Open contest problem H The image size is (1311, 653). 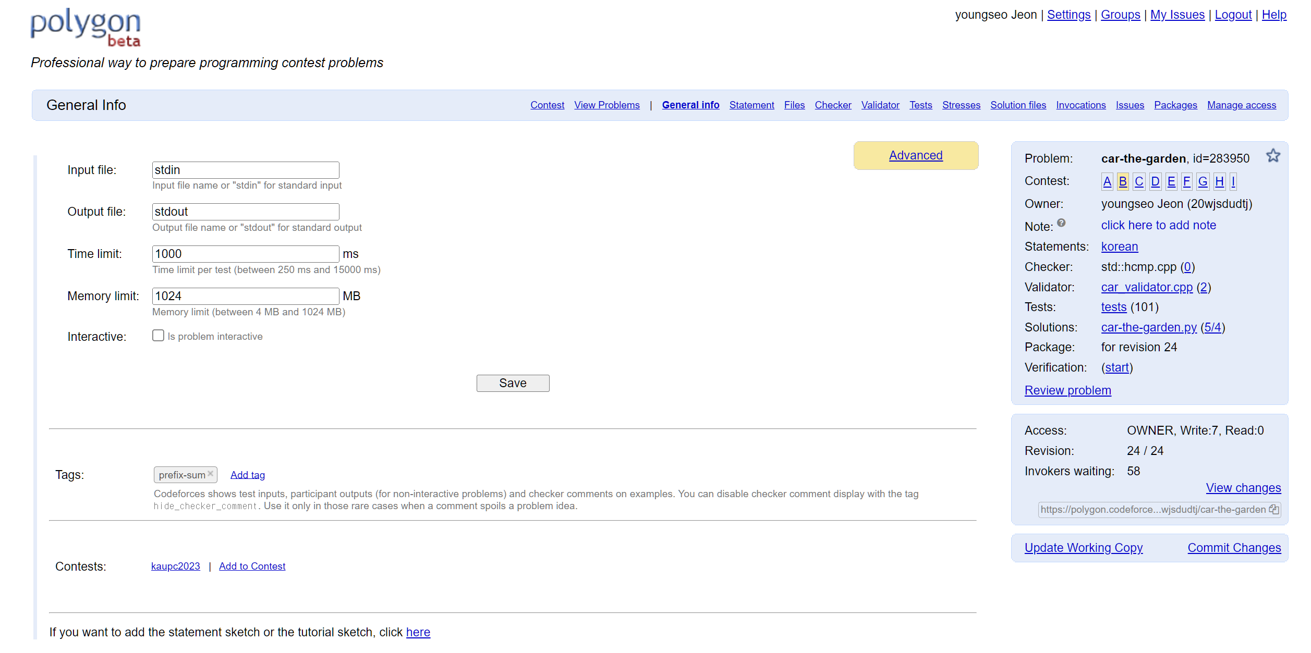1219,181
